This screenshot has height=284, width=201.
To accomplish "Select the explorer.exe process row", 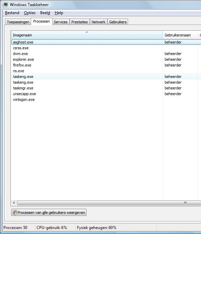I will pos(106,59).
